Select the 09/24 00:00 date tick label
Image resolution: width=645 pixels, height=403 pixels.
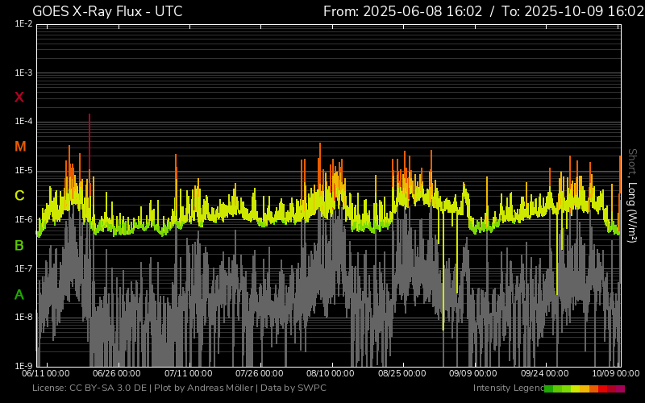[x=544, y=374]
